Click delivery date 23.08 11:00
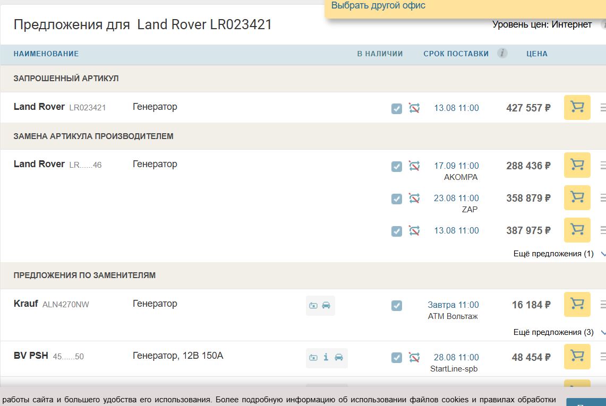Screen dimensions: 606x406 456,198
